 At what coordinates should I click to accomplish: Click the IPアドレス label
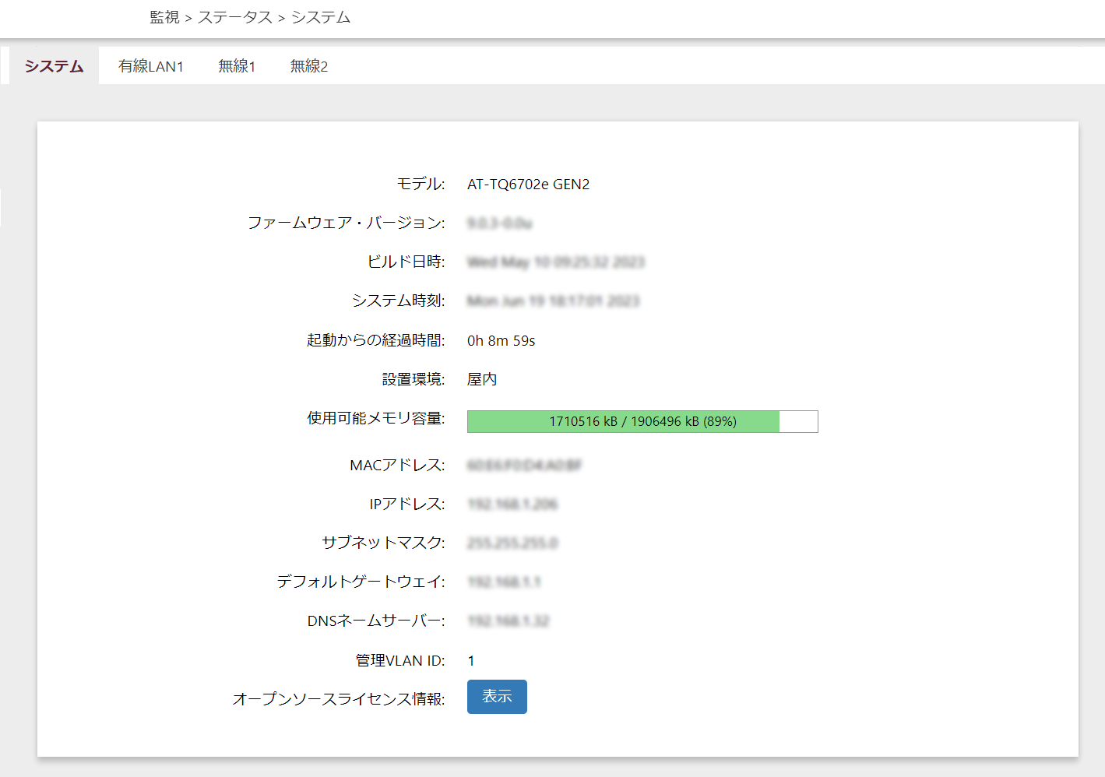(x=406, y=505)
